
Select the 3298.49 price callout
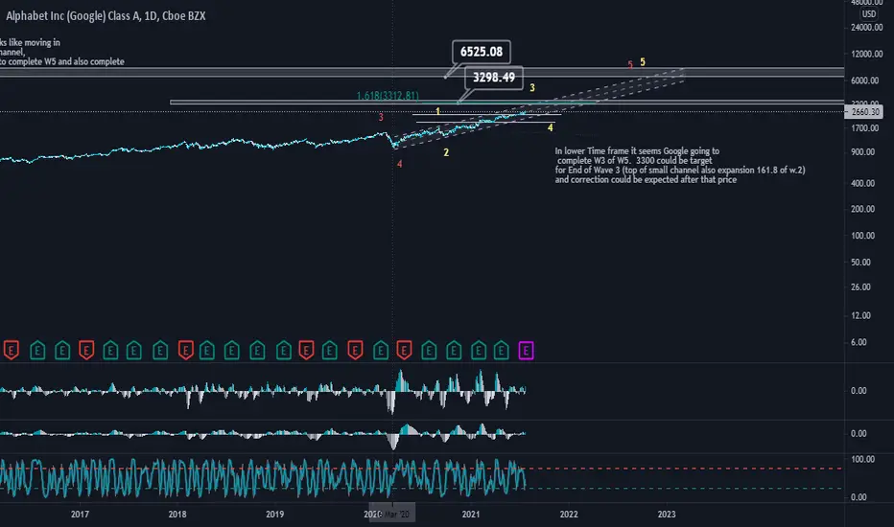[x=494, y=78]
